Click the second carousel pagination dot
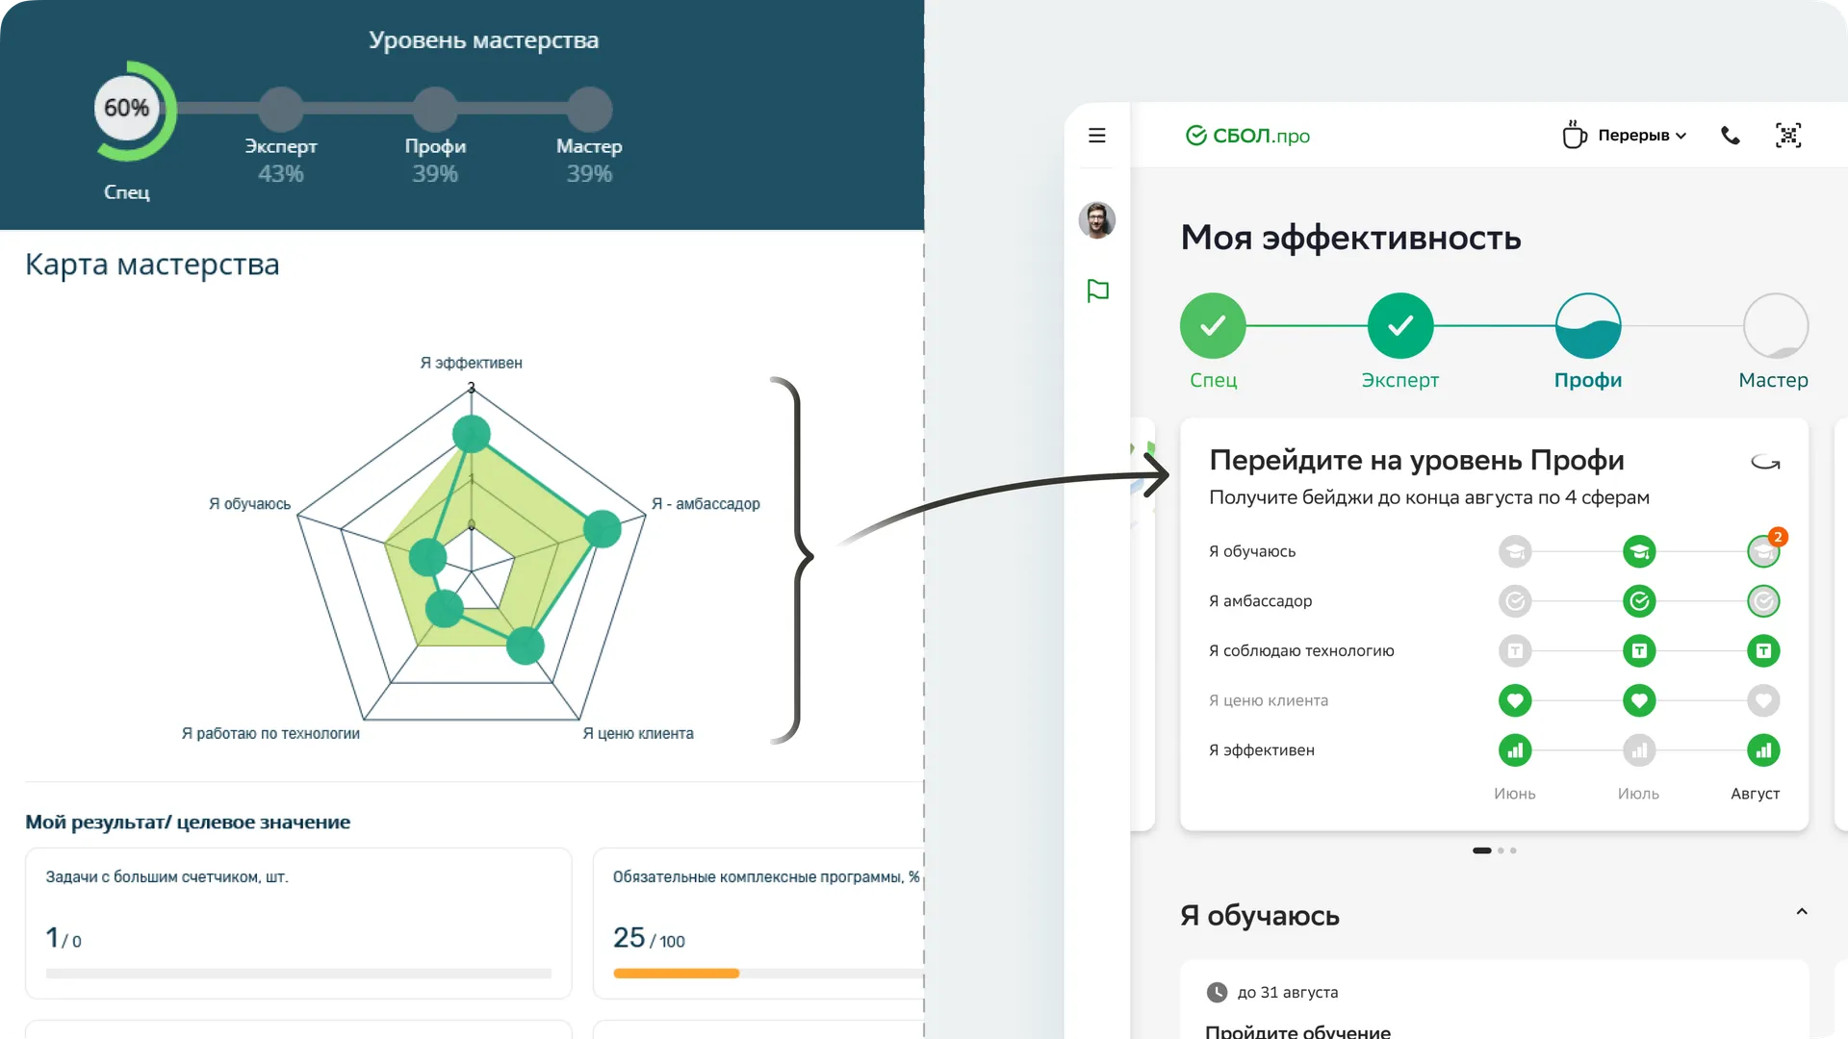 [x=1501, y=850]
